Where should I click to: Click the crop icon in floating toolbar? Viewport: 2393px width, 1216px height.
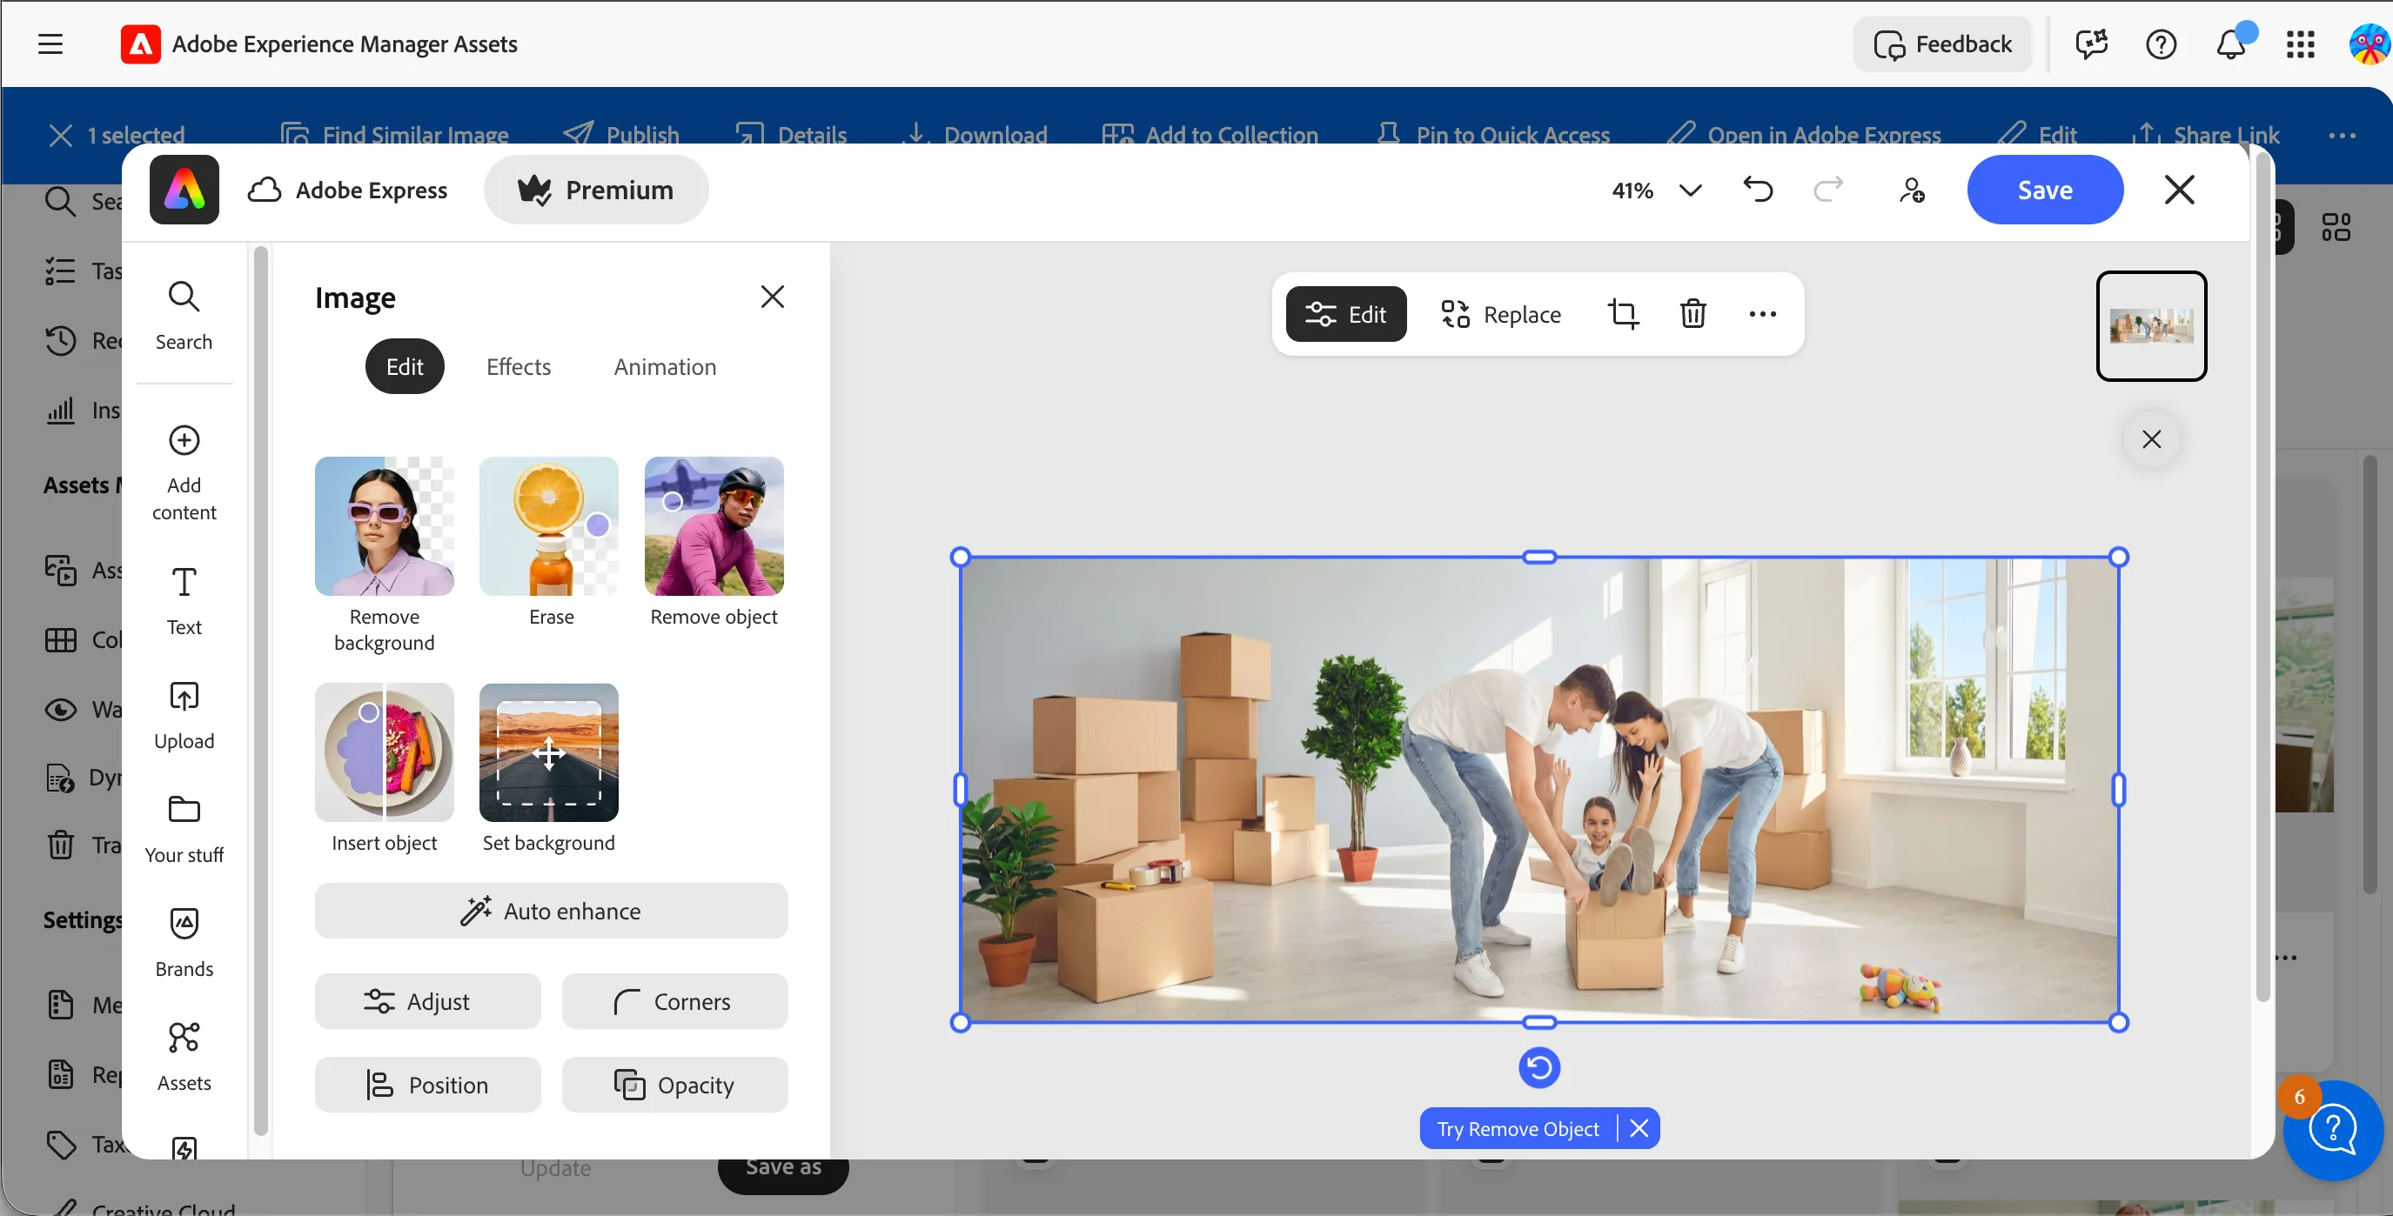point(1623,314)
